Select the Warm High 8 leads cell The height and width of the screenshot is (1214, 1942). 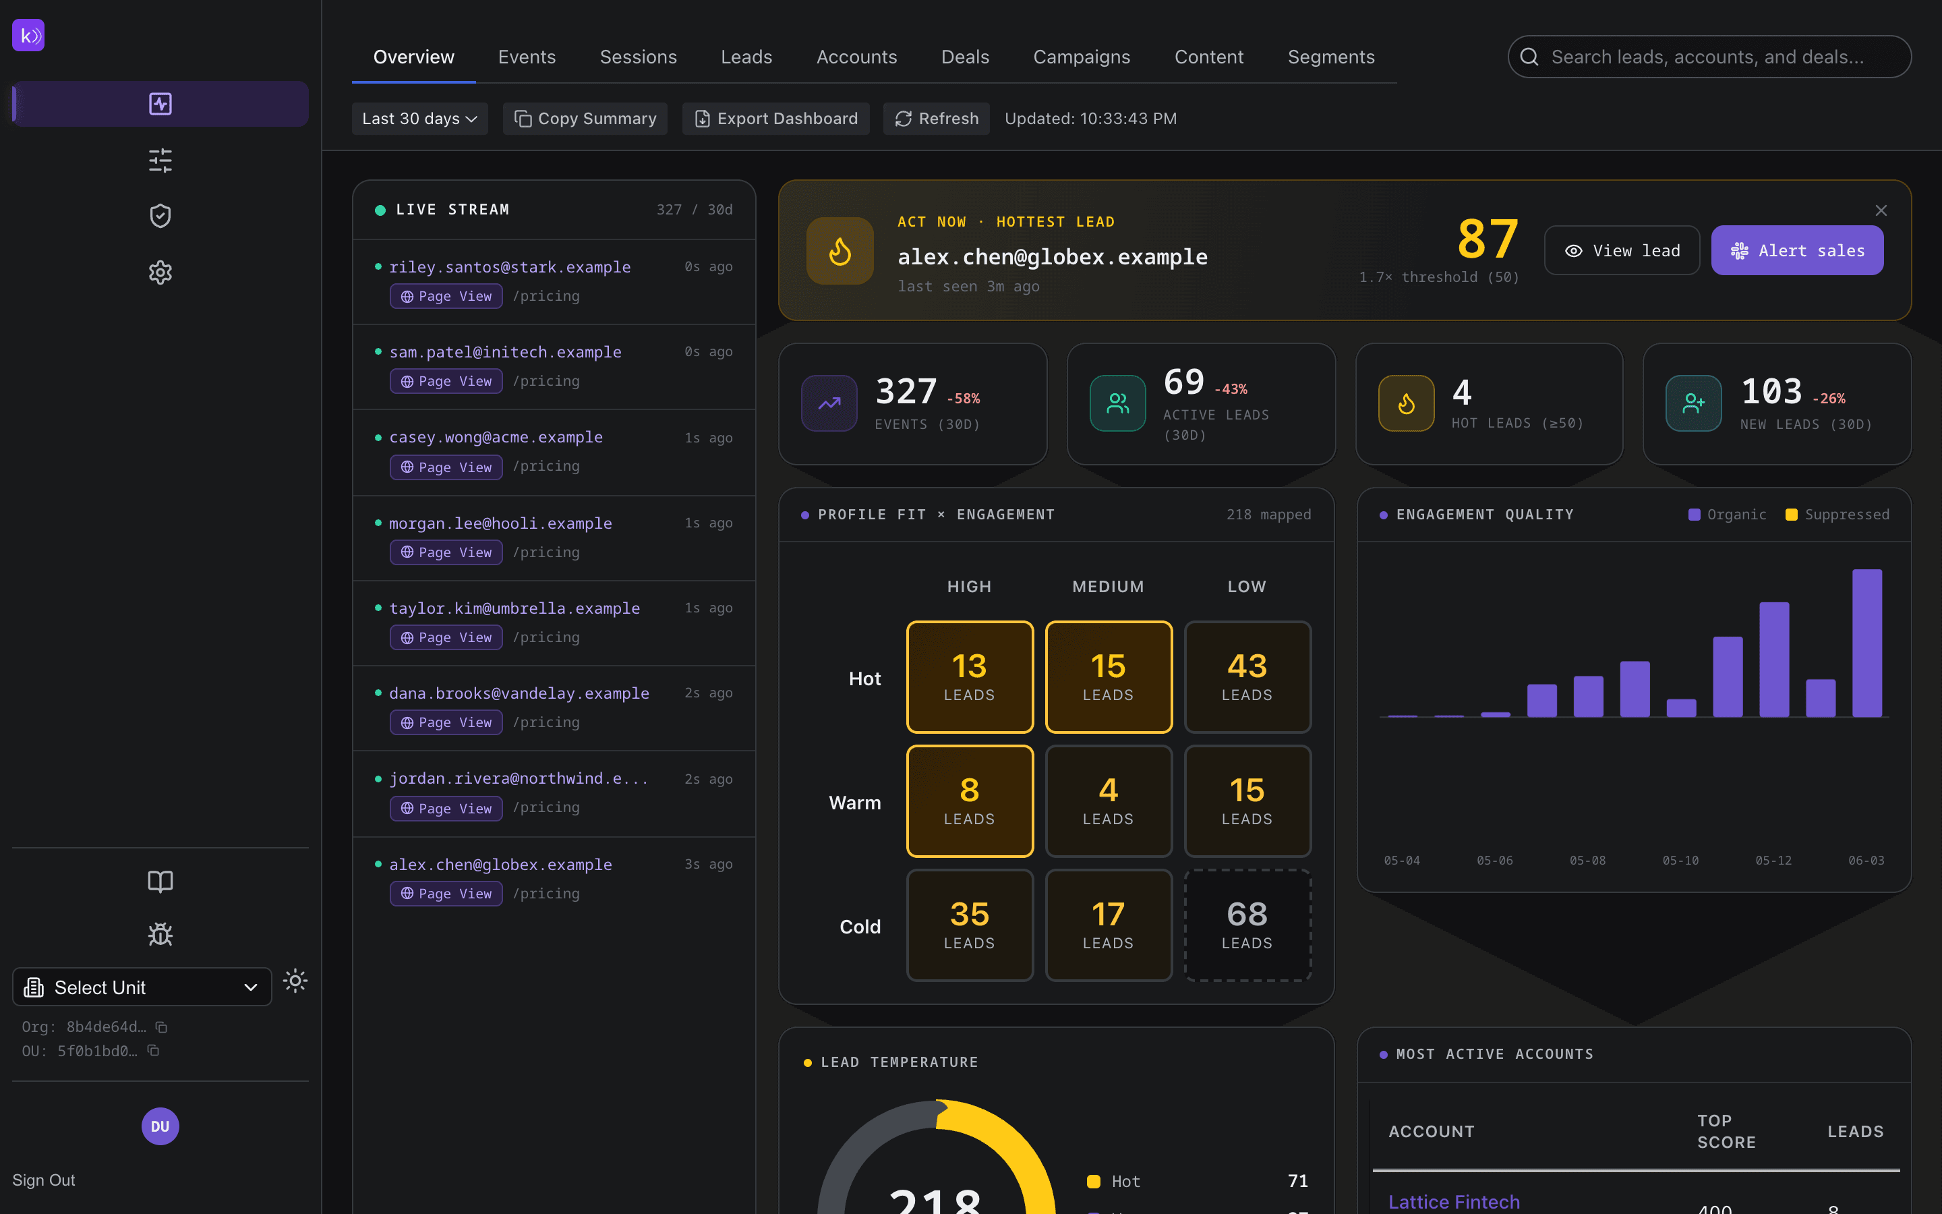pyautogui.click(x=970, y=801)
